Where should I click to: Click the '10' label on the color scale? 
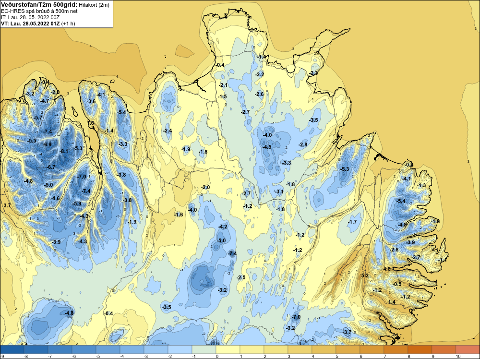(x=458, y=356)
